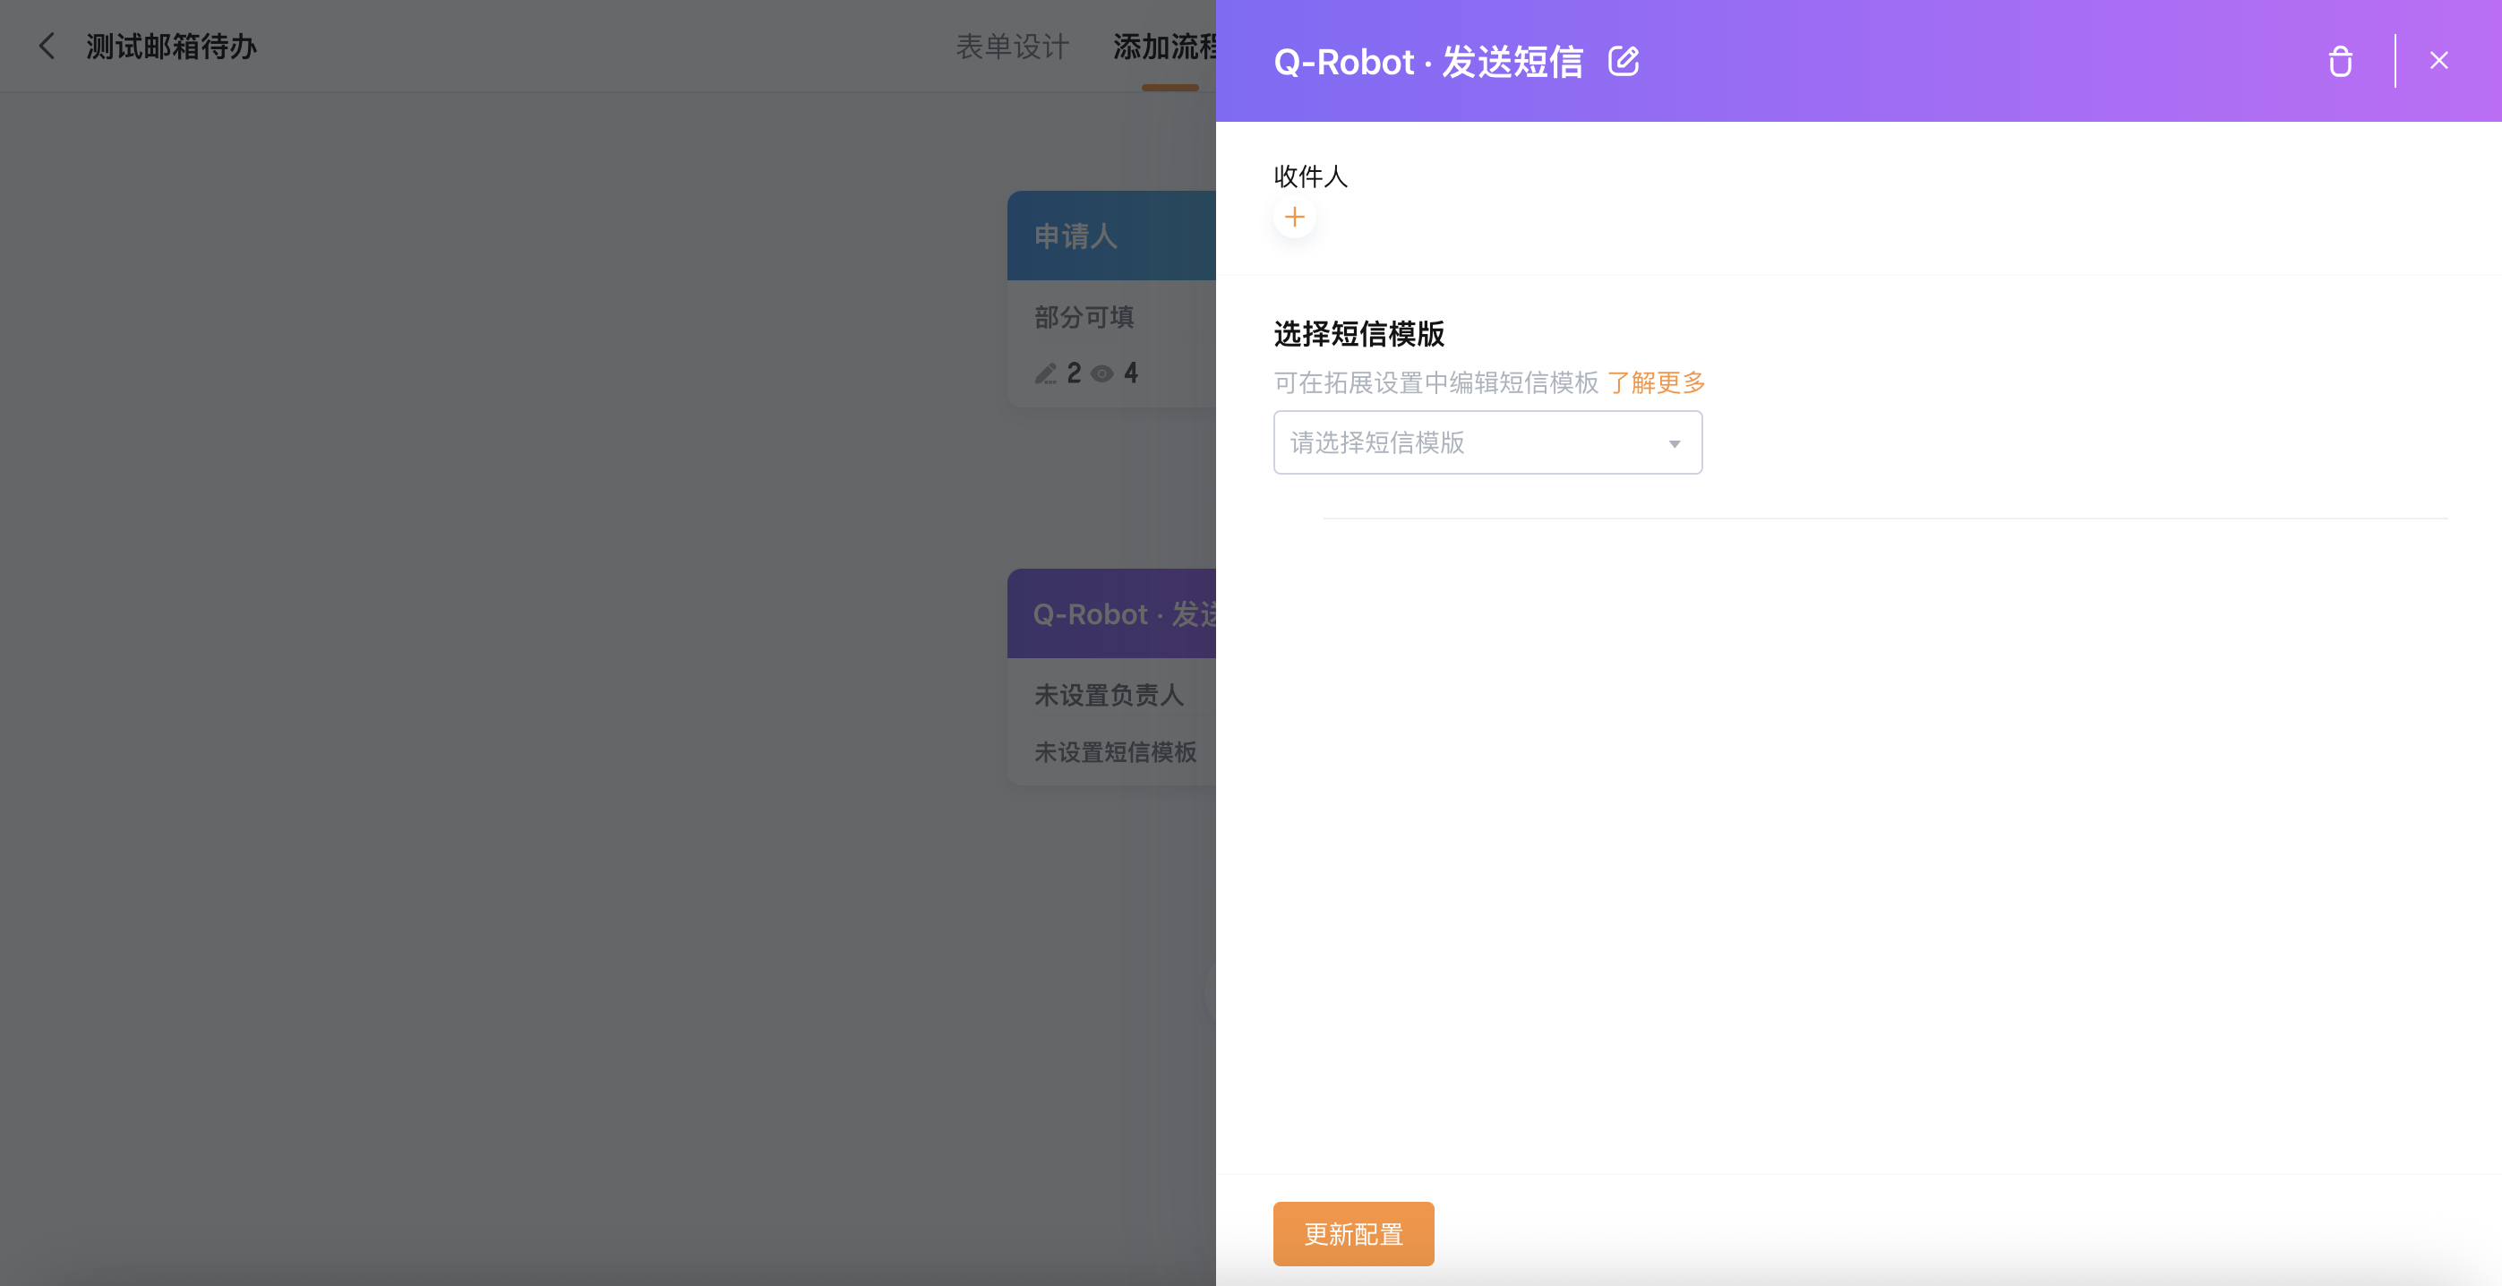
Task: Close the Q-Robot configuration panel
Action: coord(2438,60)
